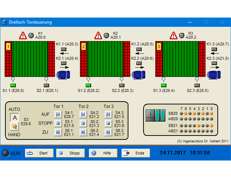This screenshot has width=231, height=177.
Task: Click the copyright text Ingenieurbüro Dr. Kahlert 2011
Action: [x=203, y=141]
